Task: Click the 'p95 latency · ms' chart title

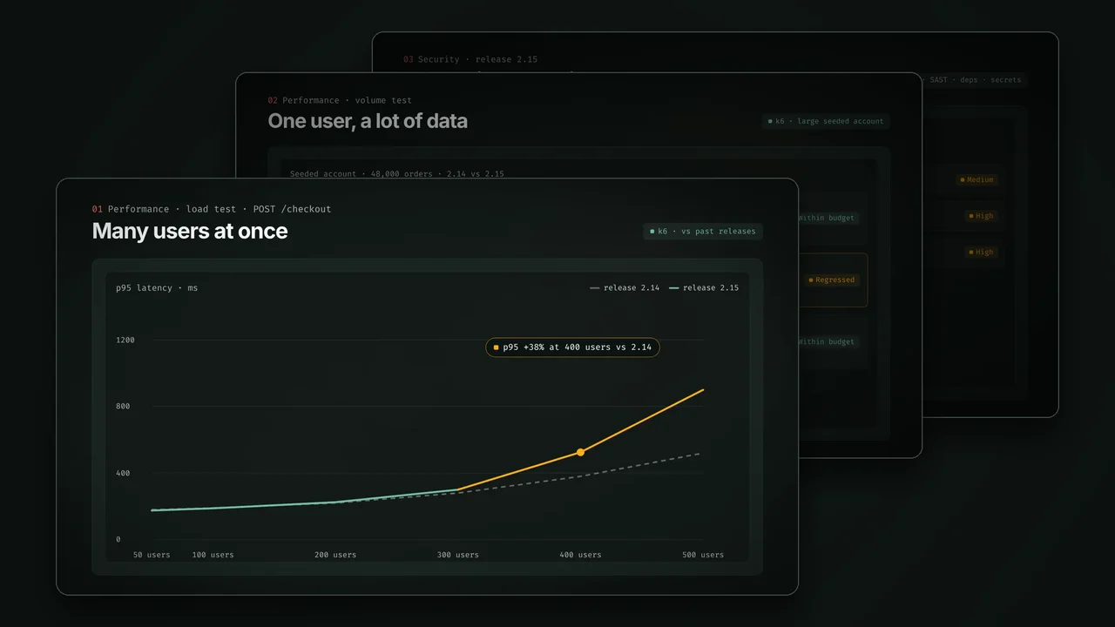Action: click(157, 287)
